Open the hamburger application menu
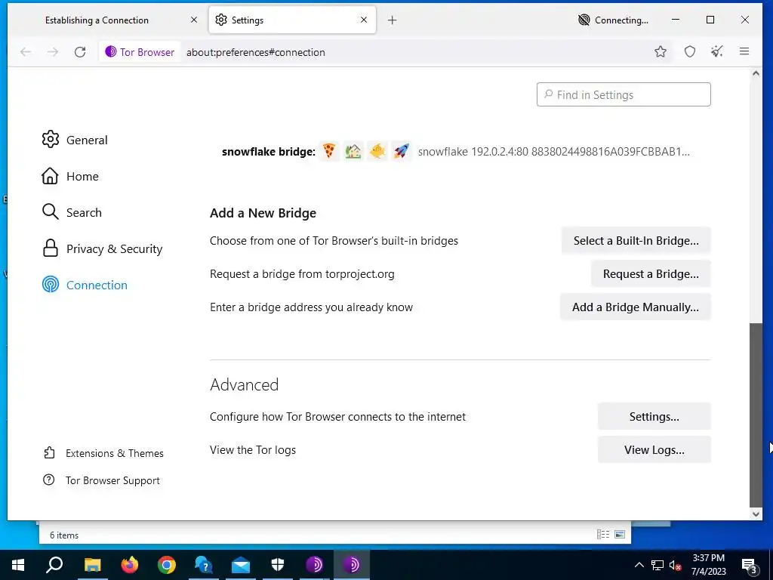The width and height of the screenshot is (773, 580). [744, 51]
